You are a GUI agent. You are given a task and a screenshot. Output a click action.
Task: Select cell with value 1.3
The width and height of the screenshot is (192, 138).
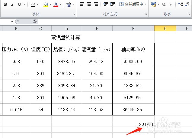pos(16,97)
